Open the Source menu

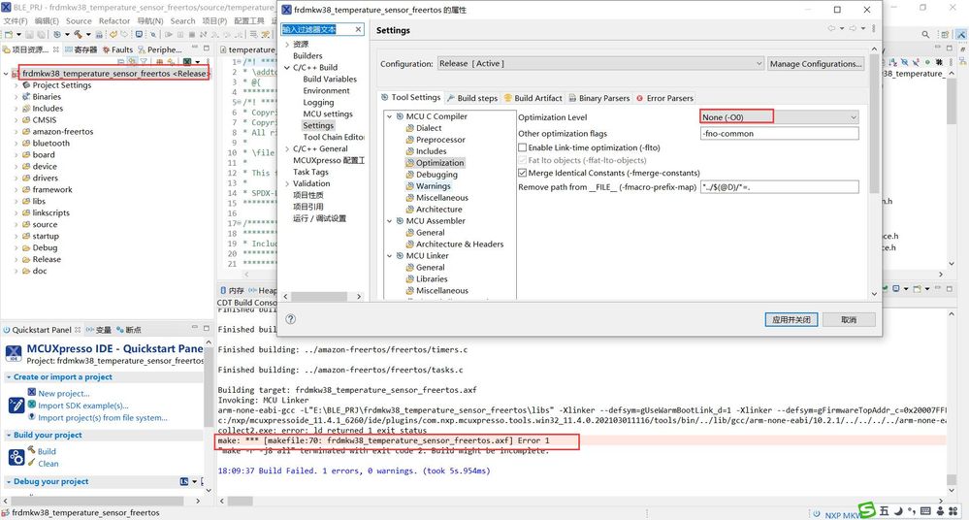tap(79, 21)
